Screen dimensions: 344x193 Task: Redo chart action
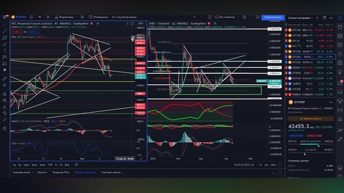pos(202,17)
